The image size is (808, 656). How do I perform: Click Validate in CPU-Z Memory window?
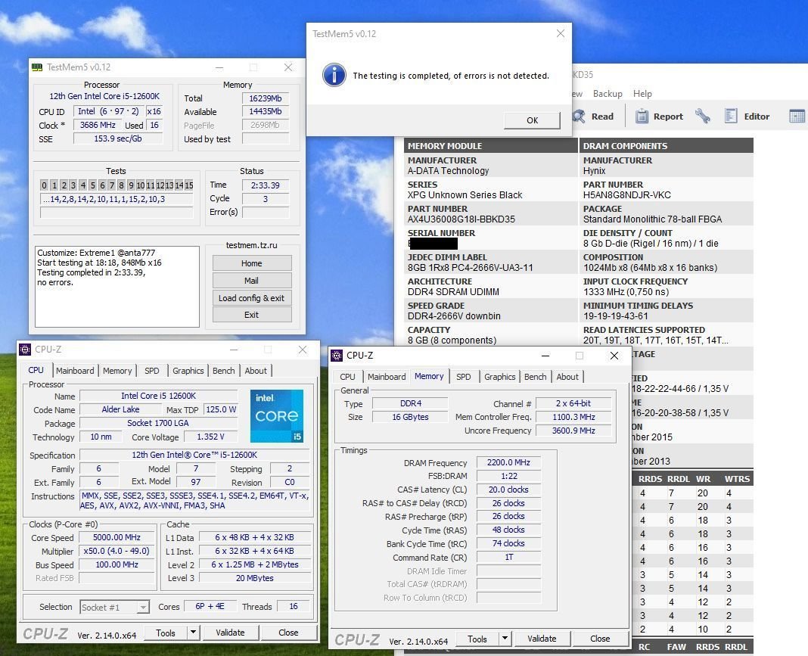click(542, 639)
